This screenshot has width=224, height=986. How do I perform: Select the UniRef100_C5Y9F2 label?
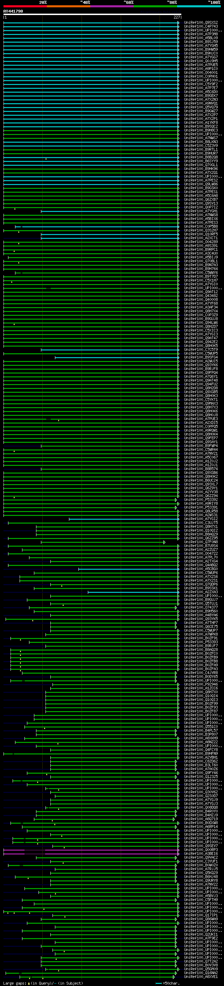point(201,84)
